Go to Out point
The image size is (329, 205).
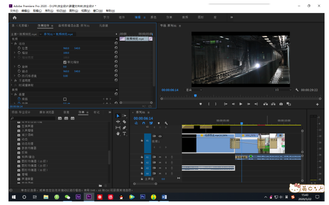pyautogui.click(x=256, y=104)
